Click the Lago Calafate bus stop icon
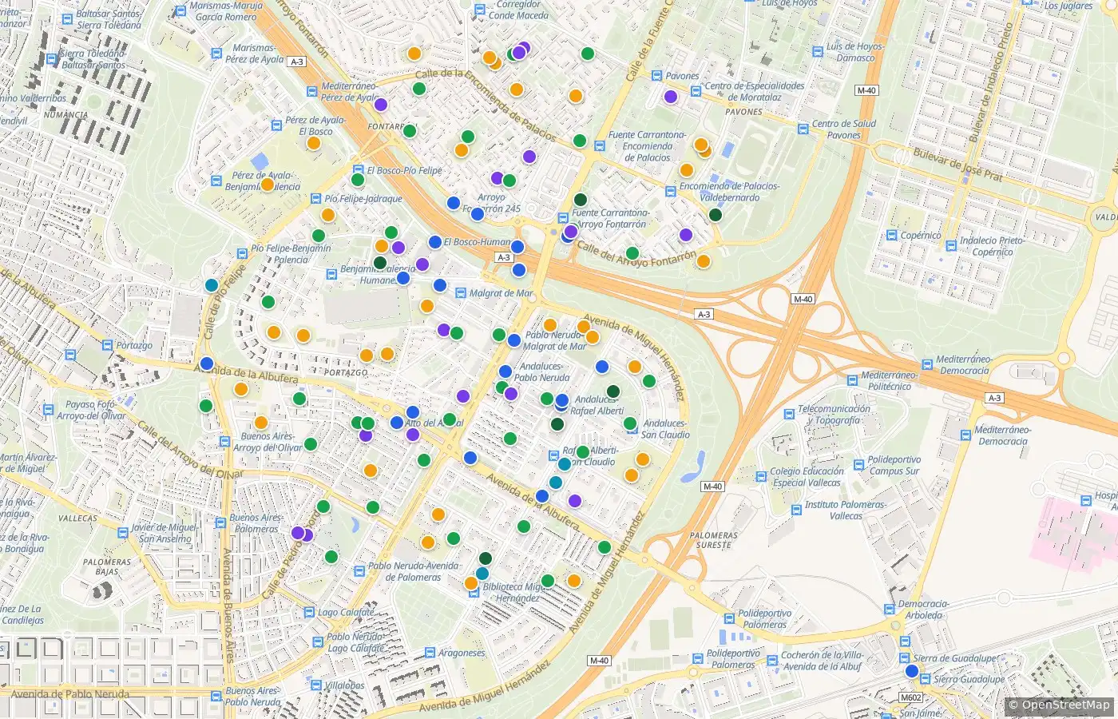 308,613
